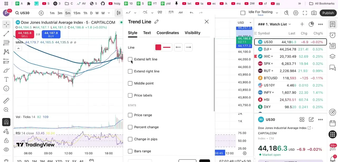The image size is (338, 162).
Task: Open the quick search lightning icon
Action: (x=286, y=13)
